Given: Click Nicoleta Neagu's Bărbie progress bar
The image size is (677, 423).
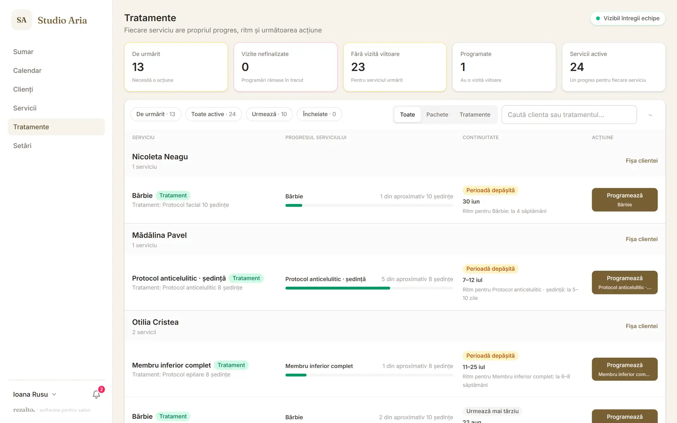Looking at the screenshot, I should (x=369, y=206).
